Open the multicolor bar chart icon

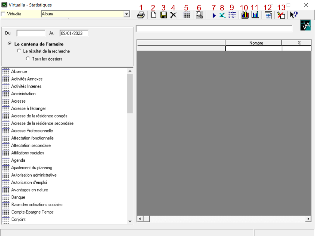(245, 15)
